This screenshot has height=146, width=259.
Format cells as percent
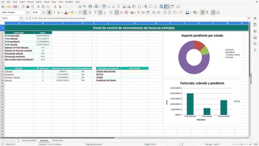pyautogui.click(x=138, y=12)
